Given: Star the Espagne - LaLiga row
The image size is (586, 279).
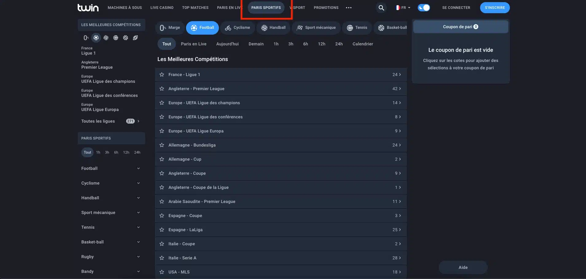Looking at the screenshot, I should point(162,230).
